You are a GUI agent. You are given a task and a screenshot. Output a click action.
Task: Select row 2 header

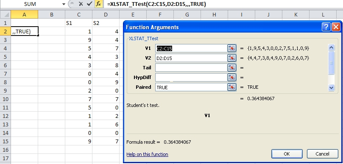(5, 31)
